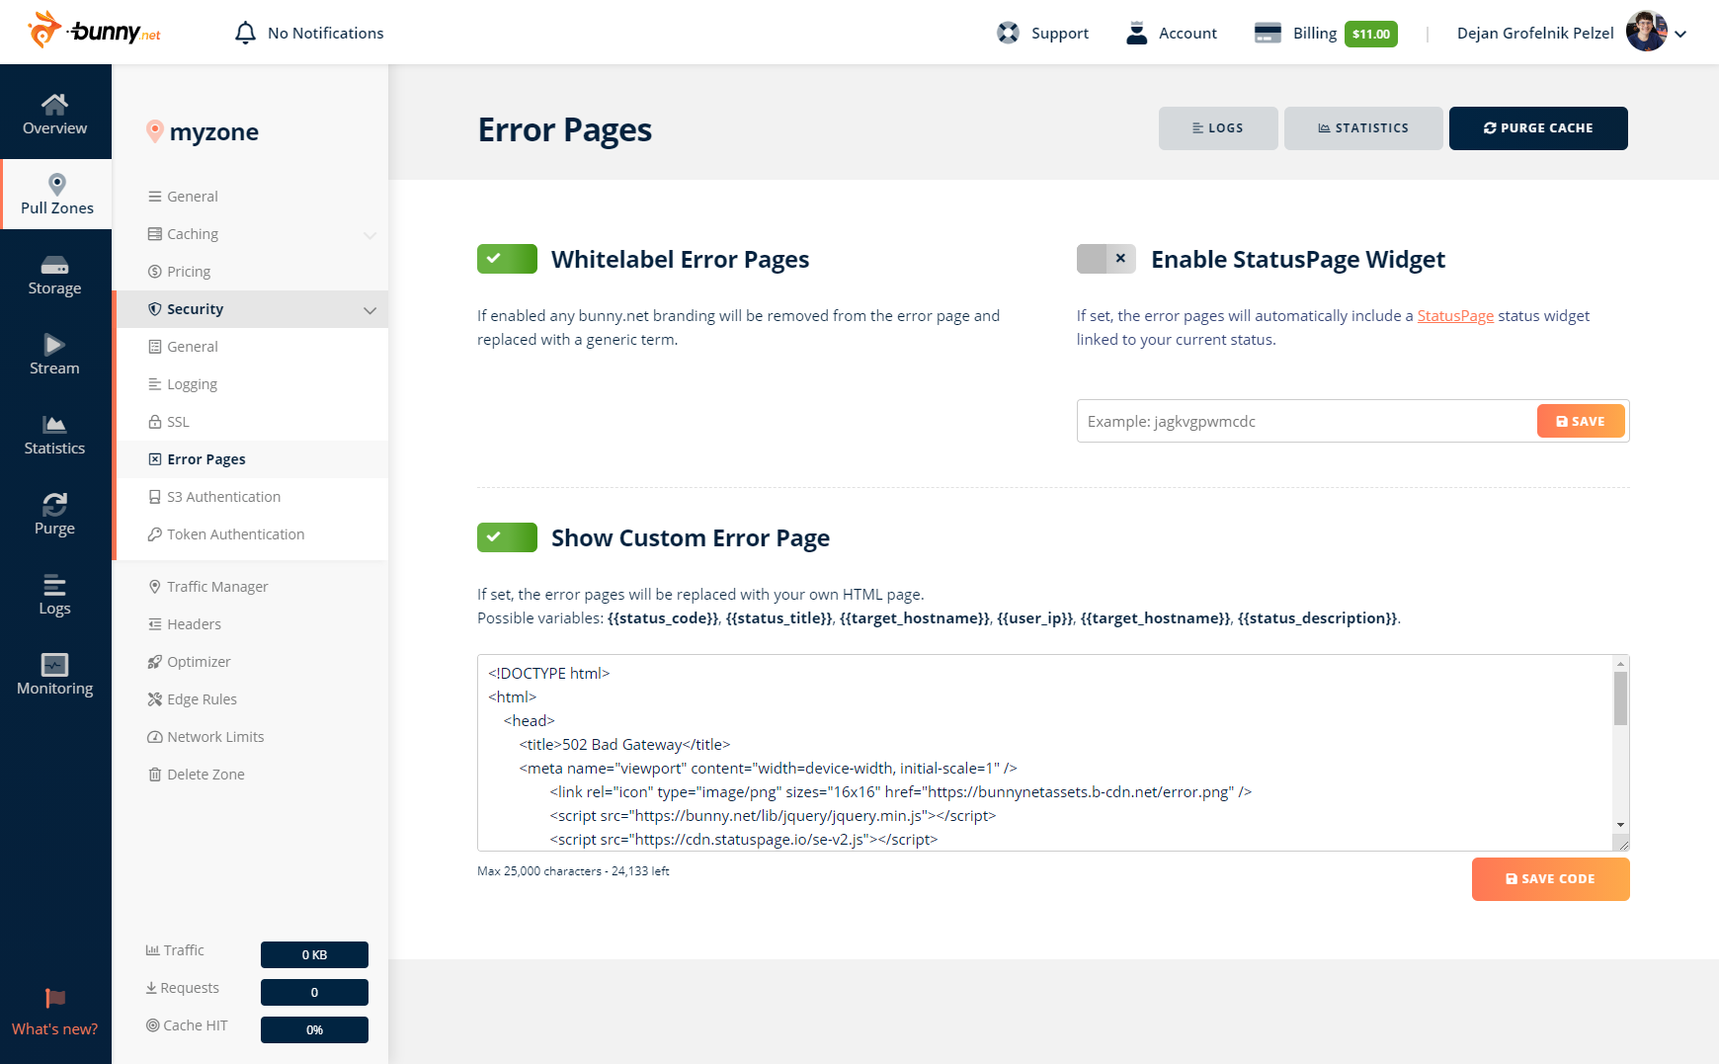Click the Traffic 0 KB stat
The height and width of the screenshot is (1064, 1719).
[x=314, y=954]
